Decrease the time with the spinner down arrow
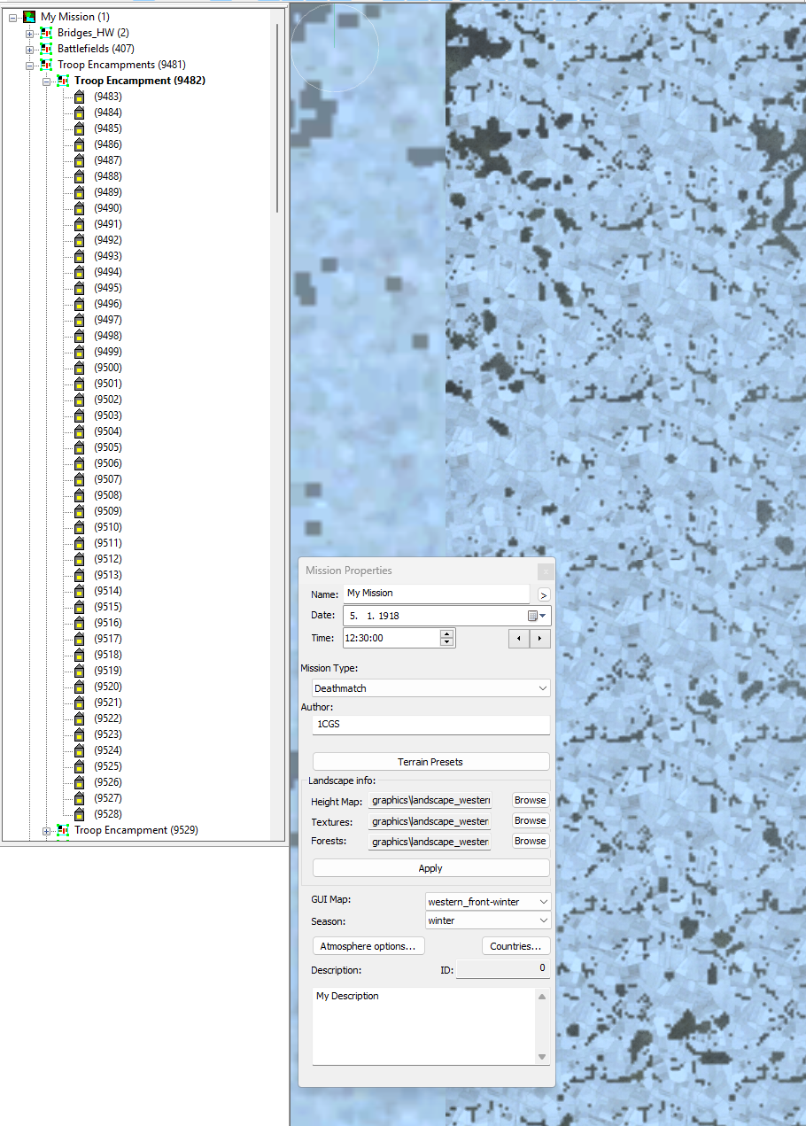This screenshot has width=806, height=1126. (446, 642)
